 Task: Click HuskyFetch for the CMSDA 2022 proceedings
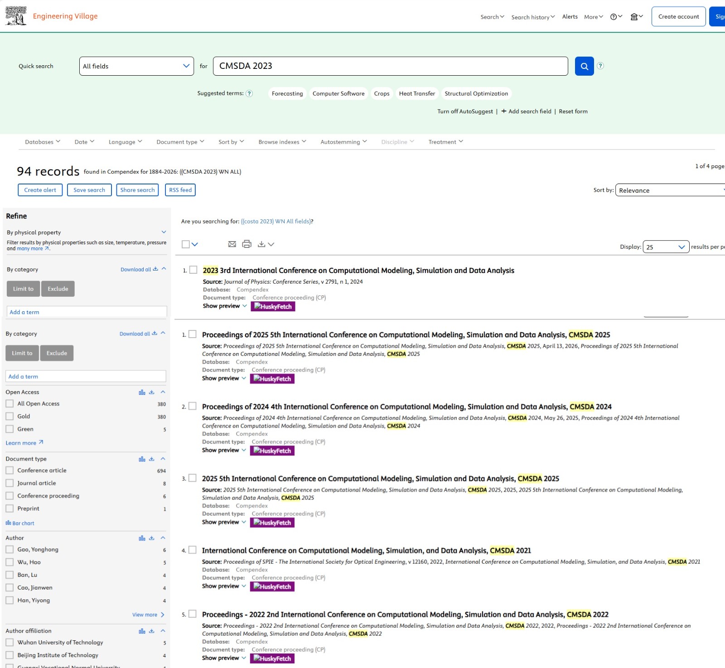[x=272, y=658]
